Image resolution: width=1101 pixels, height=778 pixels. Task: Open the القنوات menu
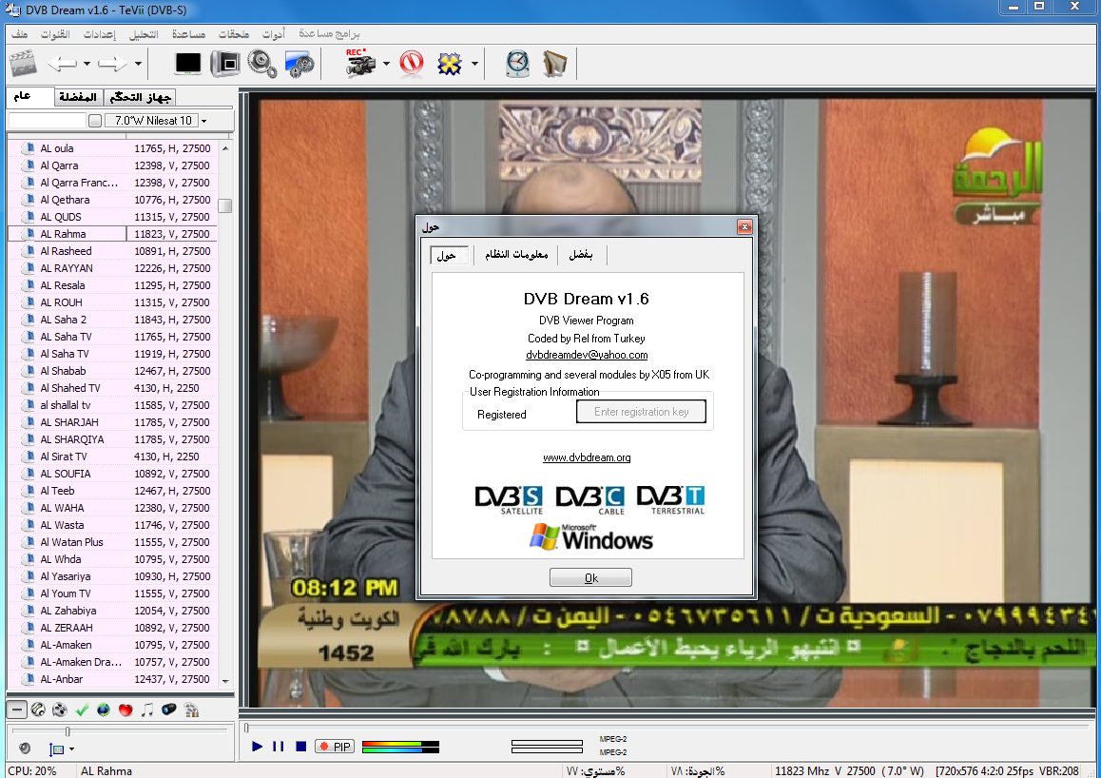tap(55, 33)
